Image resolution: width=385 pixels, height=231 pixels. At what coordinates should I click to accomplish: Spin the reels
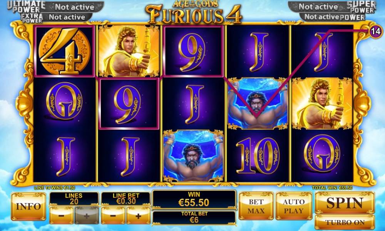pyautogui.click(x=345, y=203)
